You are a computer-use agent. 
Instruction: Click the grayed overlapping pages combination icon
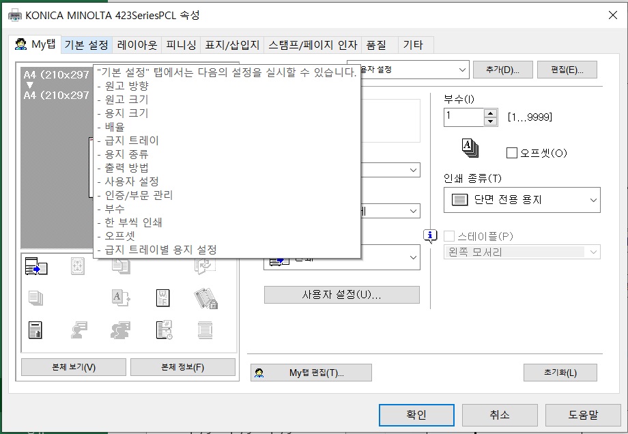121,267
